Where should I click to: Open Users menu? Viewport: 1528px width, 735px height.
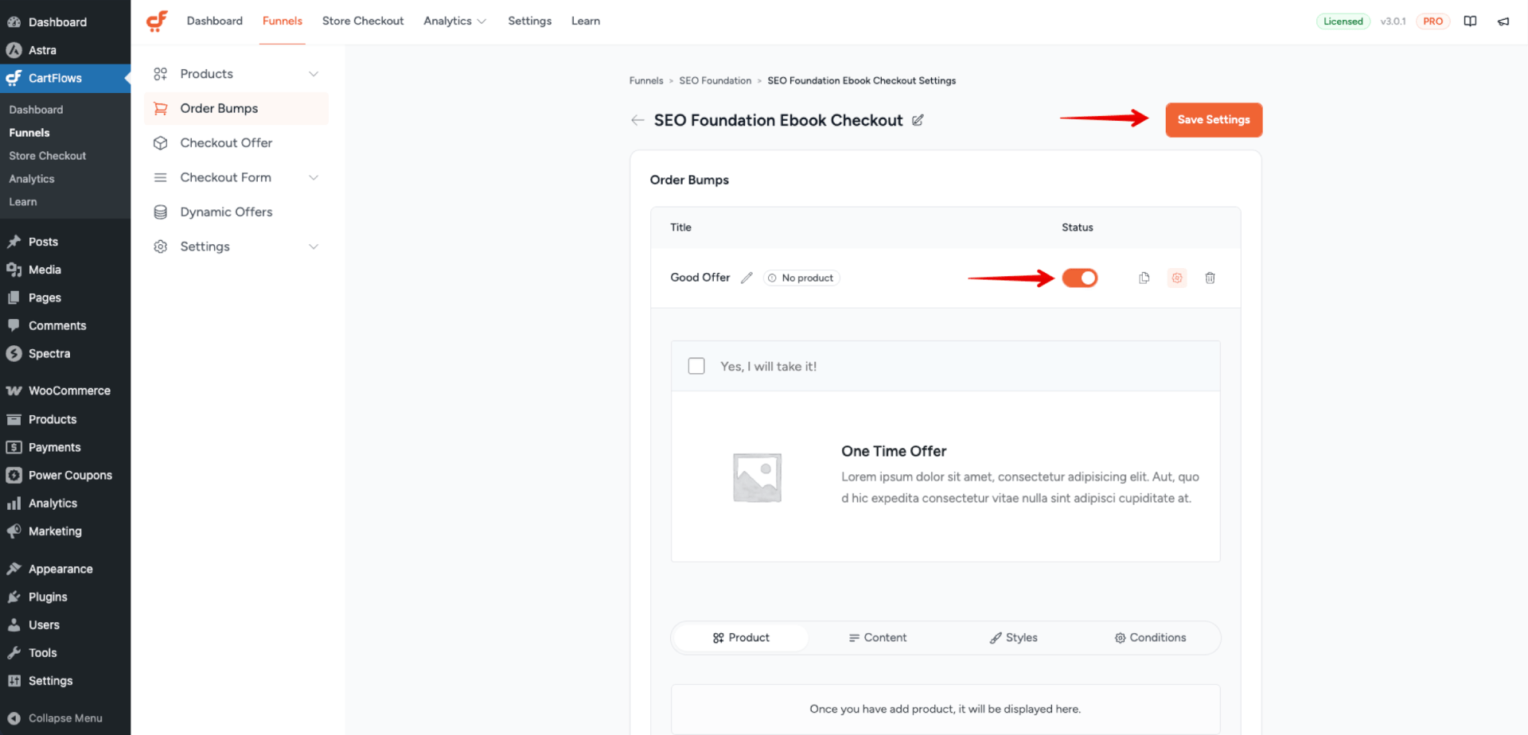(65, 624)
